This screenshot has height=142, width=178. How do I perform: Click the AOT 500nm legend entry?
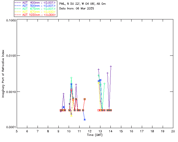(35, 6)
